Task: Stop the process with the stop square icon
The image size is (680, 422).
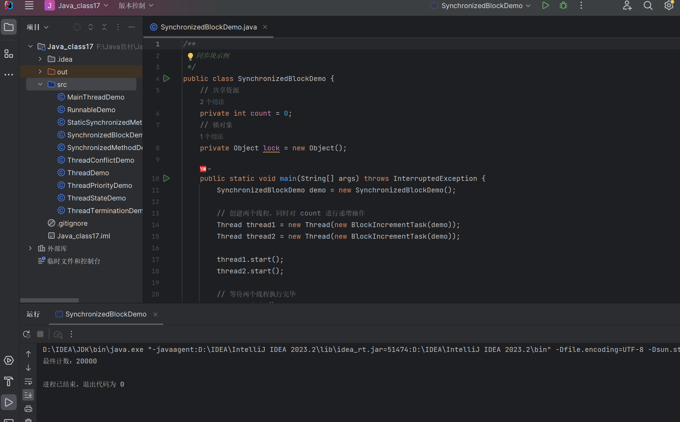Action: [40, 334]
